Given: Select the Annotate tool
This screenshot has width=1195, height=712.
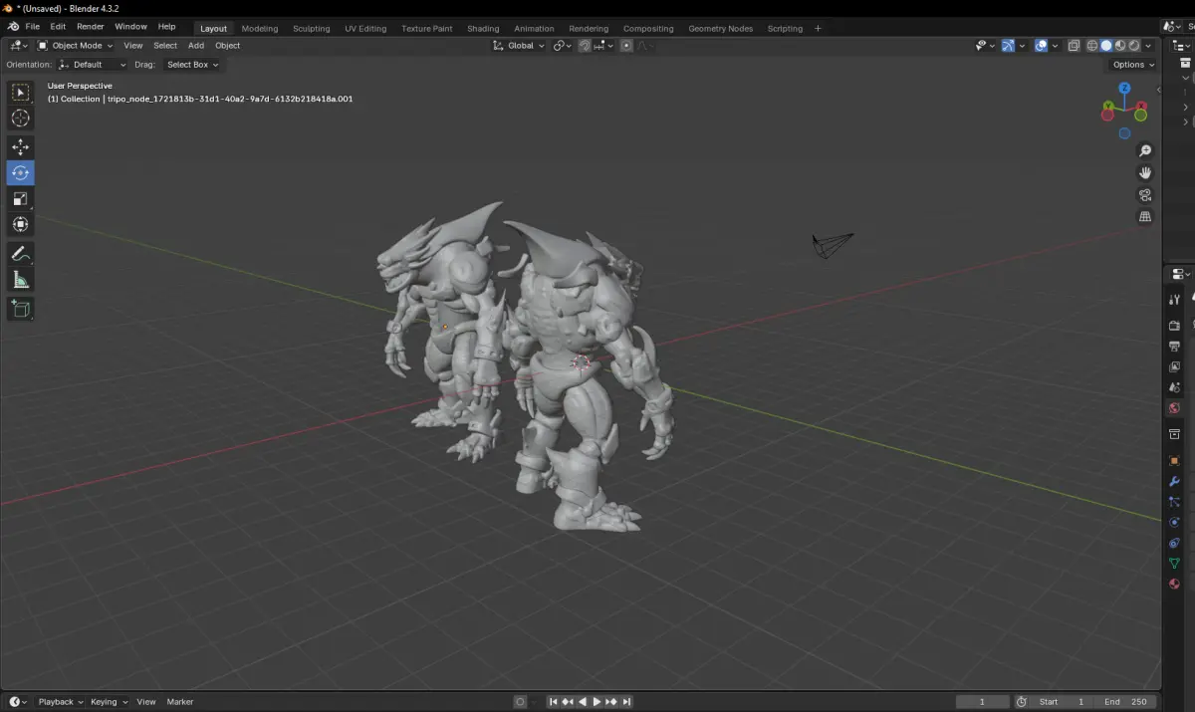Looking at the screenshot, I should click(20, 254).
